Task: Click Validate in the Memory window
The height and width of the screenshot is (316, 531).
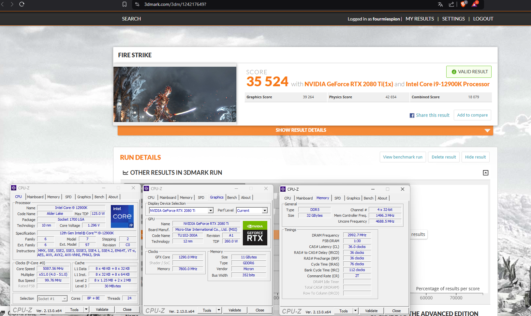Action: pyautogui.click(x=371, y=311)
